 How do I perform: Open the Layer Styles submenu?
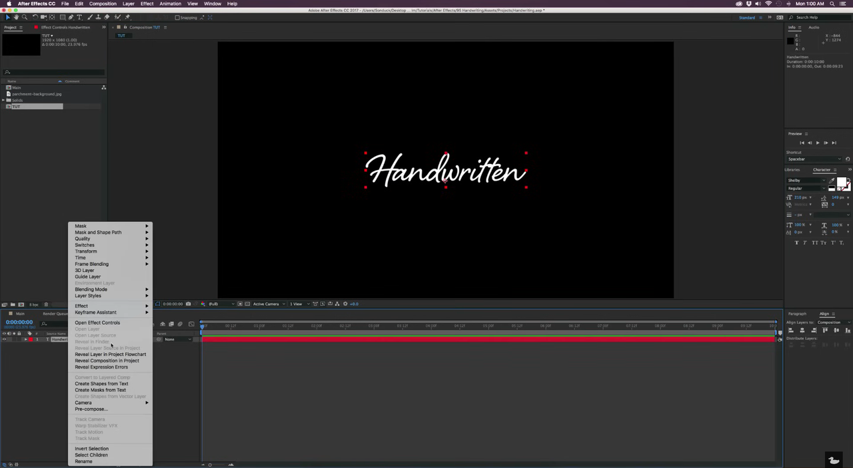(111, 296)
